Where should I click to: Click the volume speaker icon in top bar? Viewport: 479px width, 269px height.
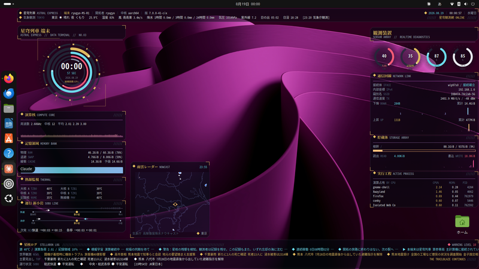pyautogui.click(x=466, y=4)
